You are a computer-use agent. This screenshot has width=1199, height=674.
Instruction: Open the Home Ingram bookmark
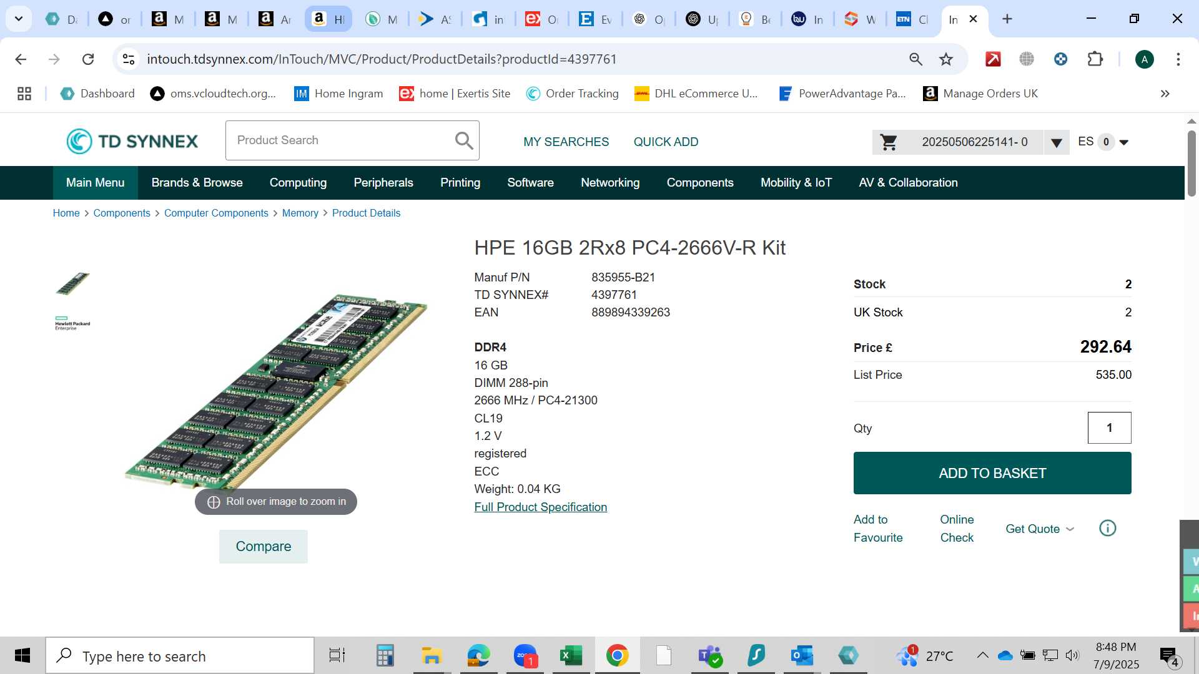pyautogui.click(x=338, y=94)
